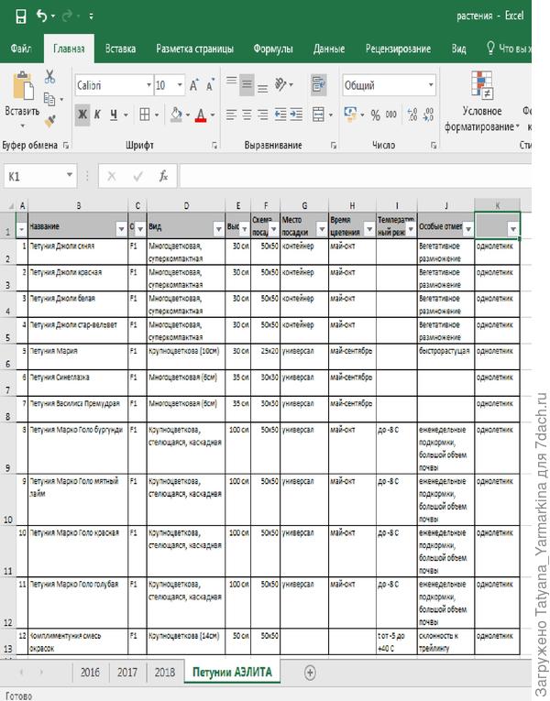
Task: Click the Paste clipboard icon
Action: point(22,86)
